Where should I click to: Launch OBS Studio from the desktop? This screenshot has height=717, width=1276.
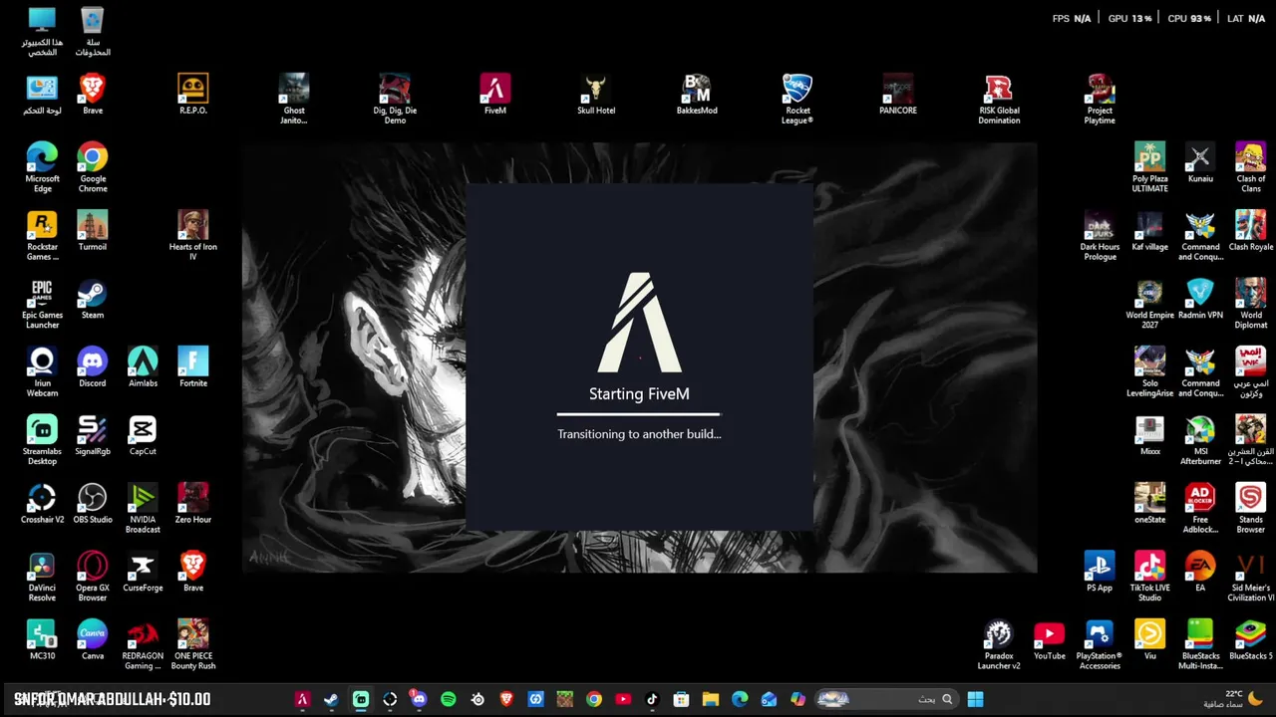pos(93,504)
